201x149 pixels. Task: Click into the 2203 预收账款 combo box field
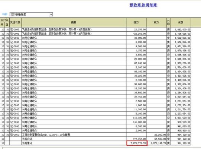pos(31,15)
